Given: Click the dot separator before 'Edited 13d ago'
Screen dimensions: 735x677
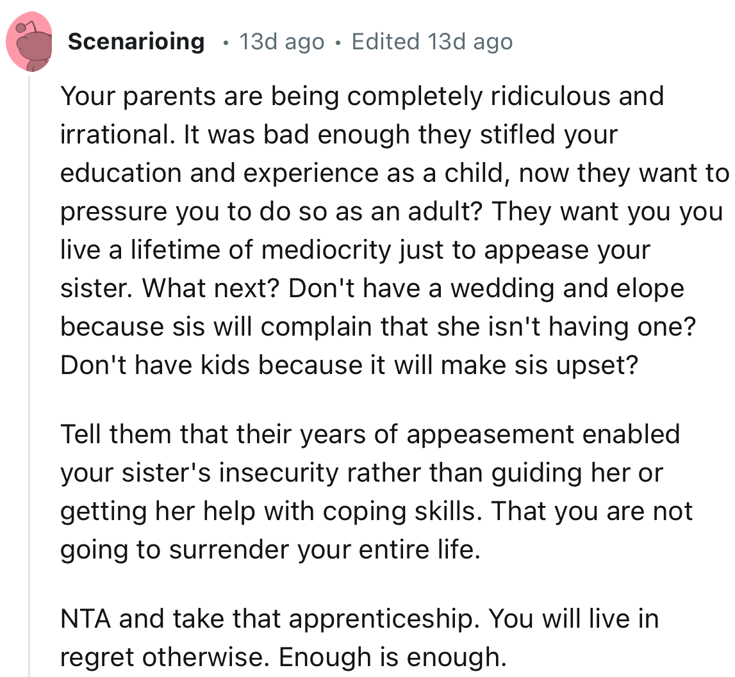Looking at the screenshot, I should [338, 42].
